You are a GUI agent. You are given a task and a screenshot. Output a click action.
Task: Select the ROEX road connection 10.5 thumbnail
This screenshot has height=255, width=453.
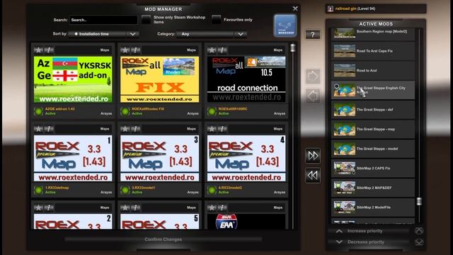[x=246, y=79]
